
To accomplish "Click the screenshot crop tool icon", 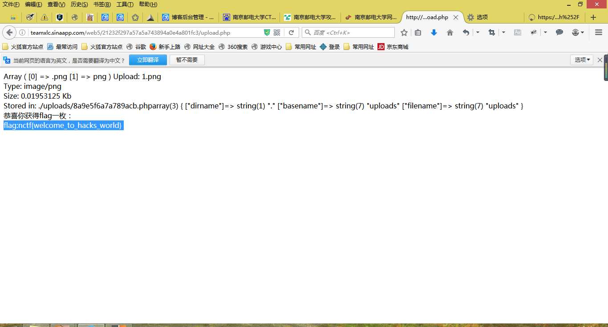I will coord(492,32).
